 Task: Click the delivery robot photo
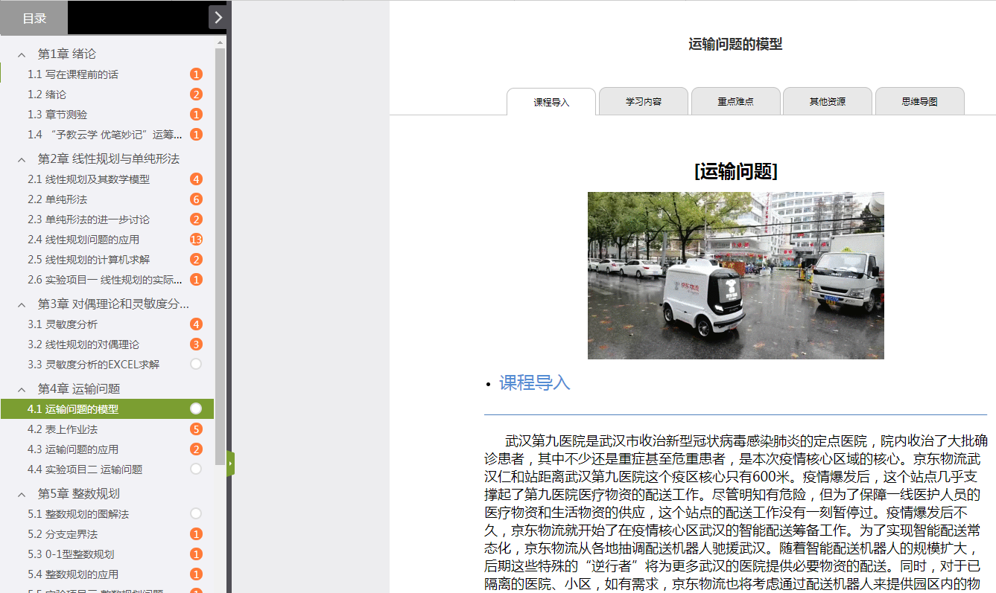(736, 276)
